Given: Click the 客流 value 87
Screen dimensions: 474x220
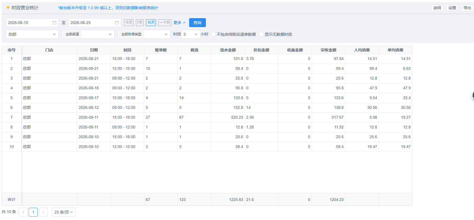Looking at the screenshot, I should (x=181, y=117).
